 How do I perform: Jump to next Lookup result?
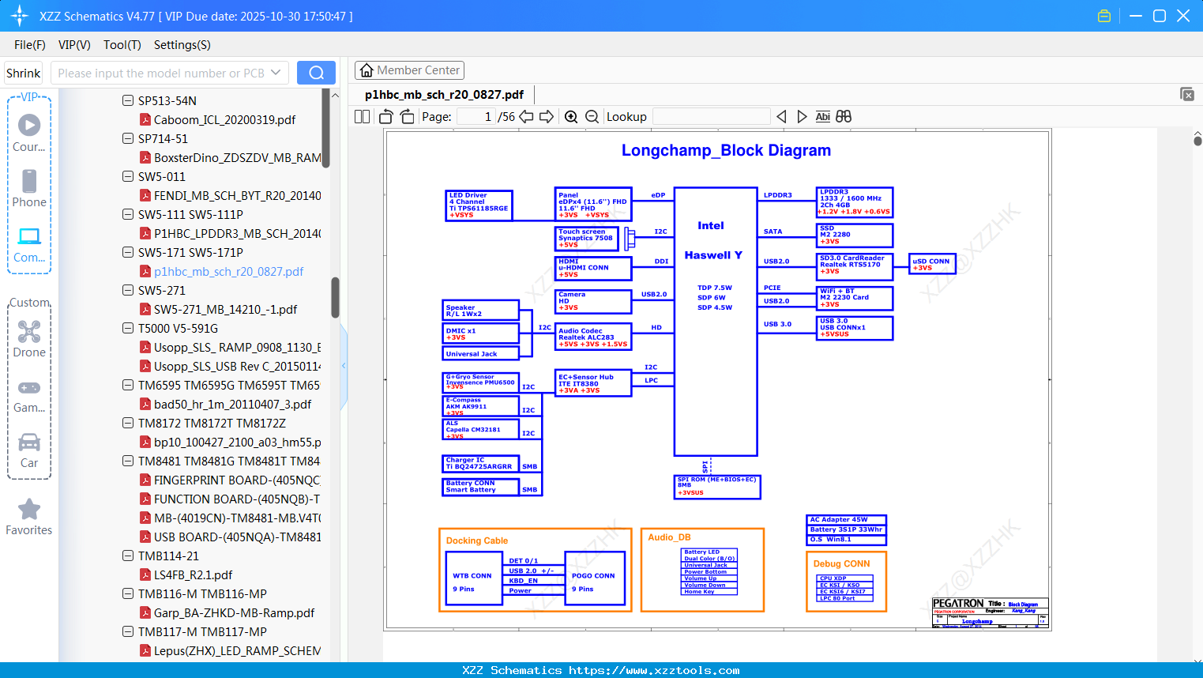pos(802,116)
